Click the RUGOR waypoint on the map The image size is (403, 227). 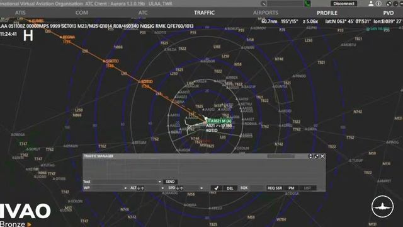(x=184, y=150)
